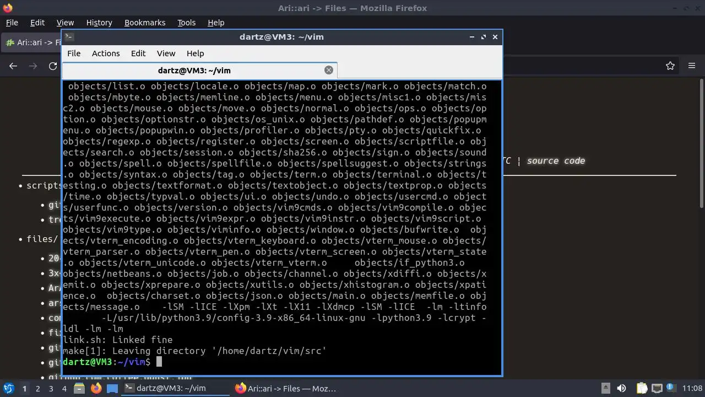
Task: Open the Firefox Help menu
Action: 216,23
